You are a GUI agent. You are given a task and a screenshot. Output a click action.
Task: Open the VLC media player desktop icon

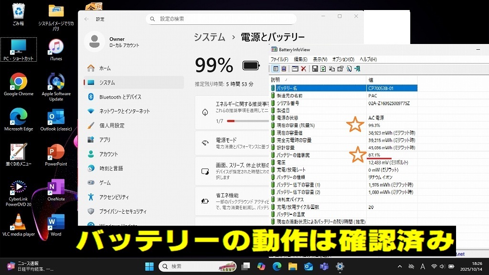tap(19, 225)
